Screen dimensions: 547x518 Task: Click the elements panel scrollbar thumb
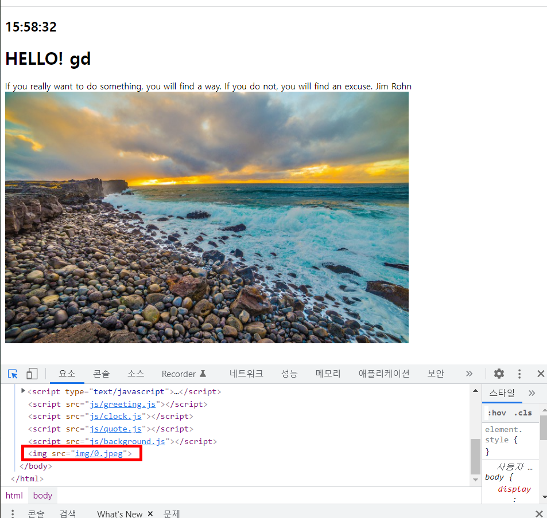coord(475,456)
